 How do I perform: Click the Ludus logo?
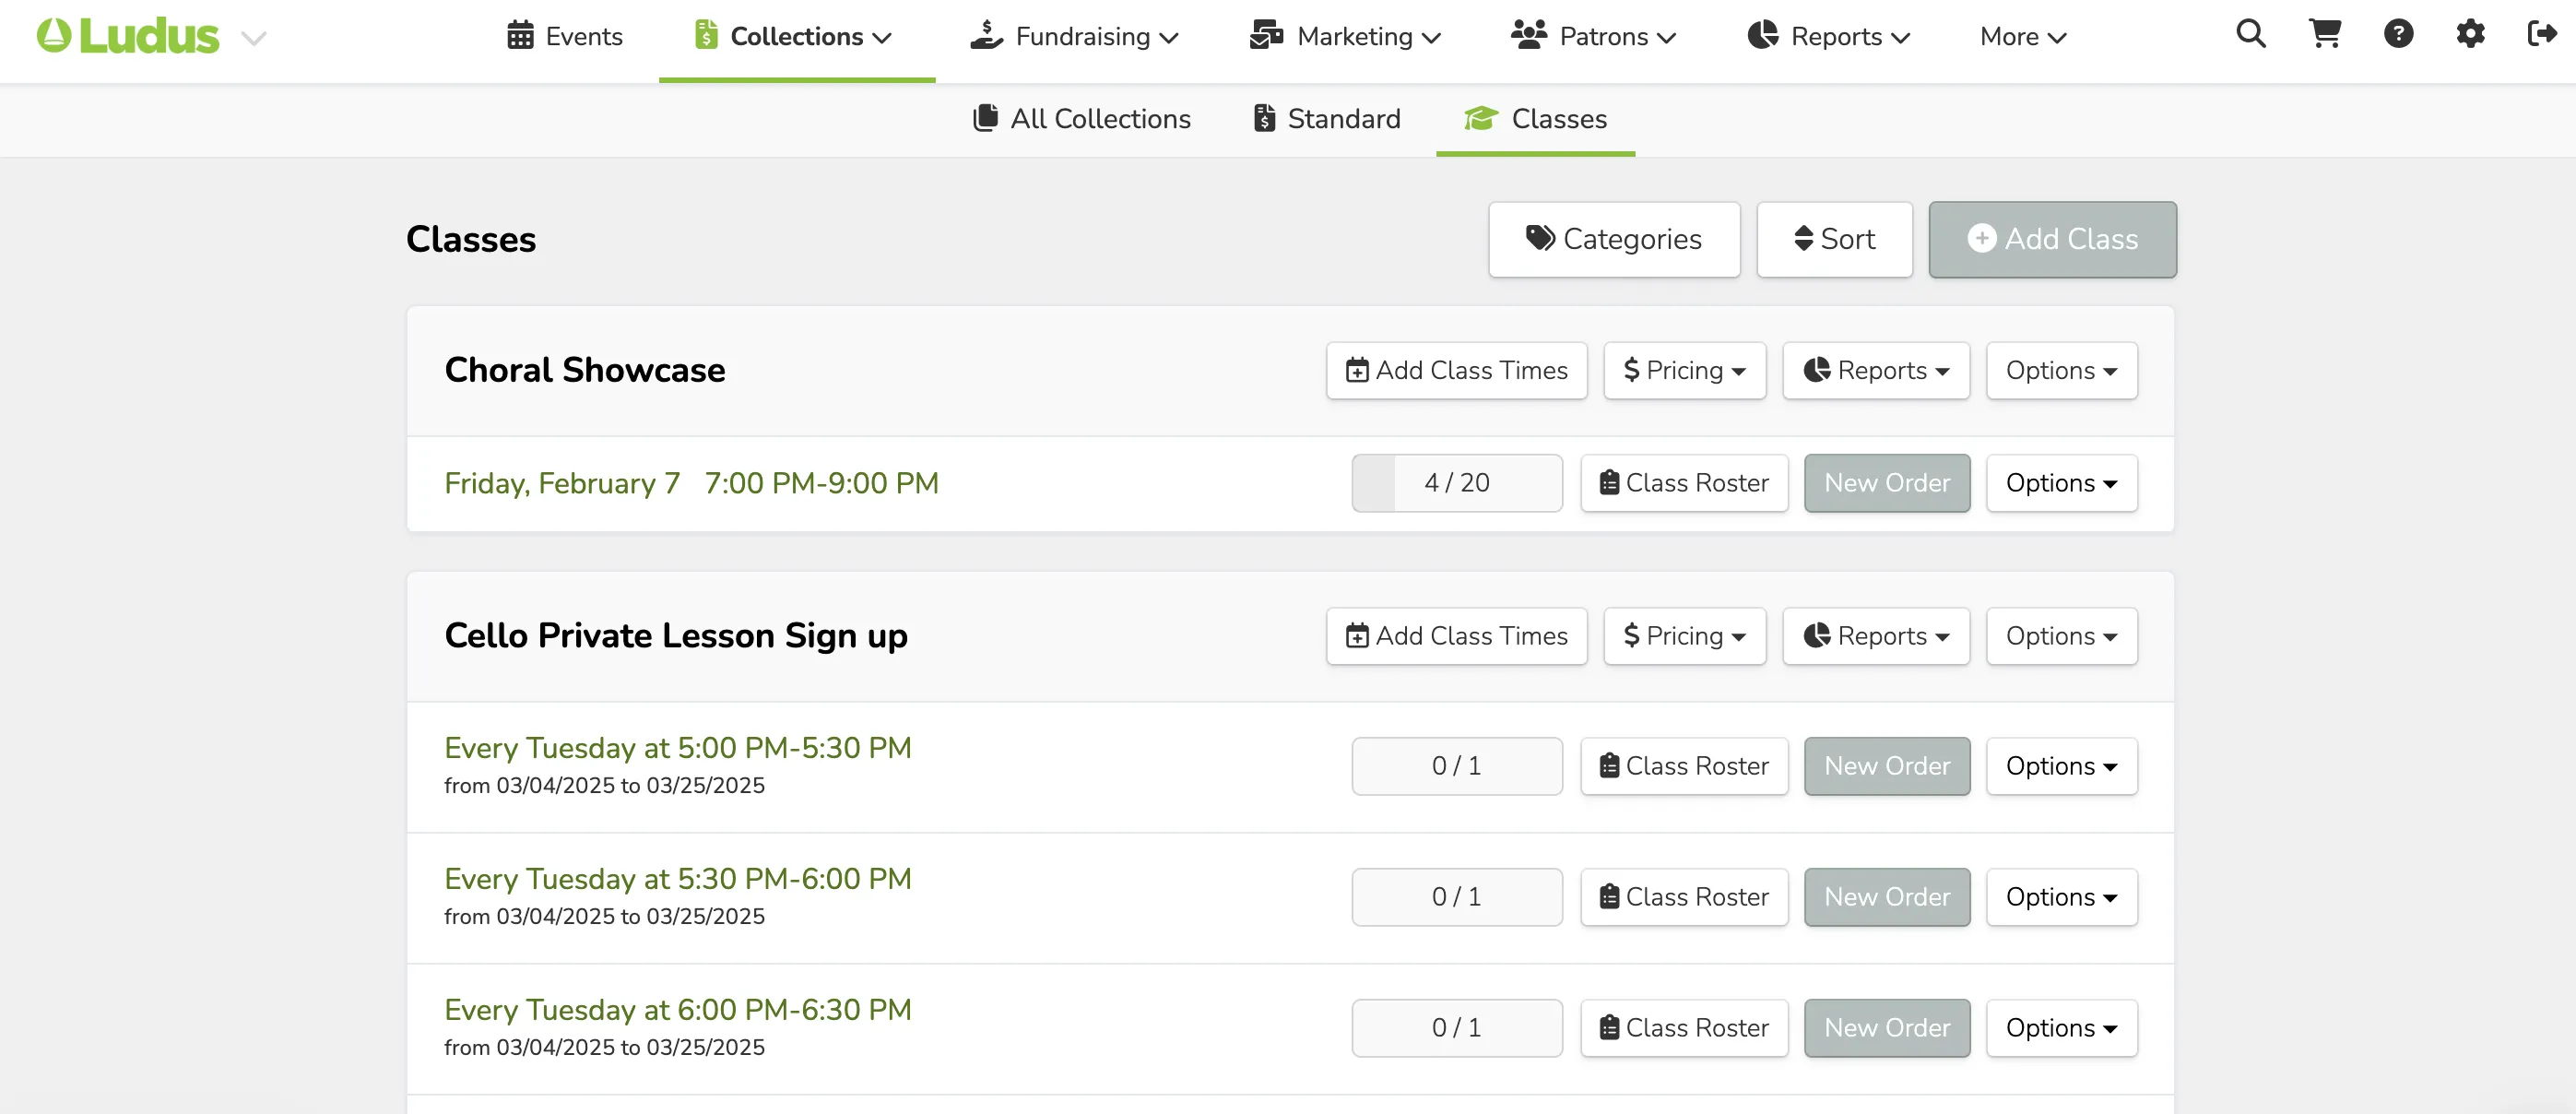[x=128, y=36]
